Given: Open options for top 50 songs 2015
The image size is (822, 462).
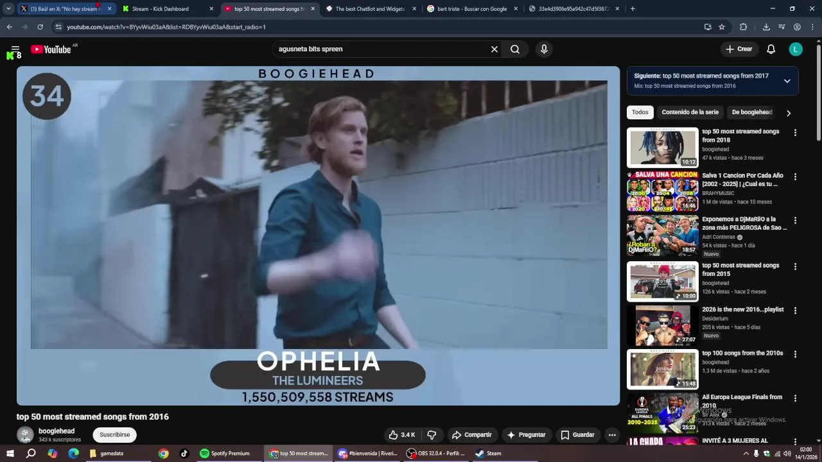Looking at the screenshot, I should coord(795,266).
